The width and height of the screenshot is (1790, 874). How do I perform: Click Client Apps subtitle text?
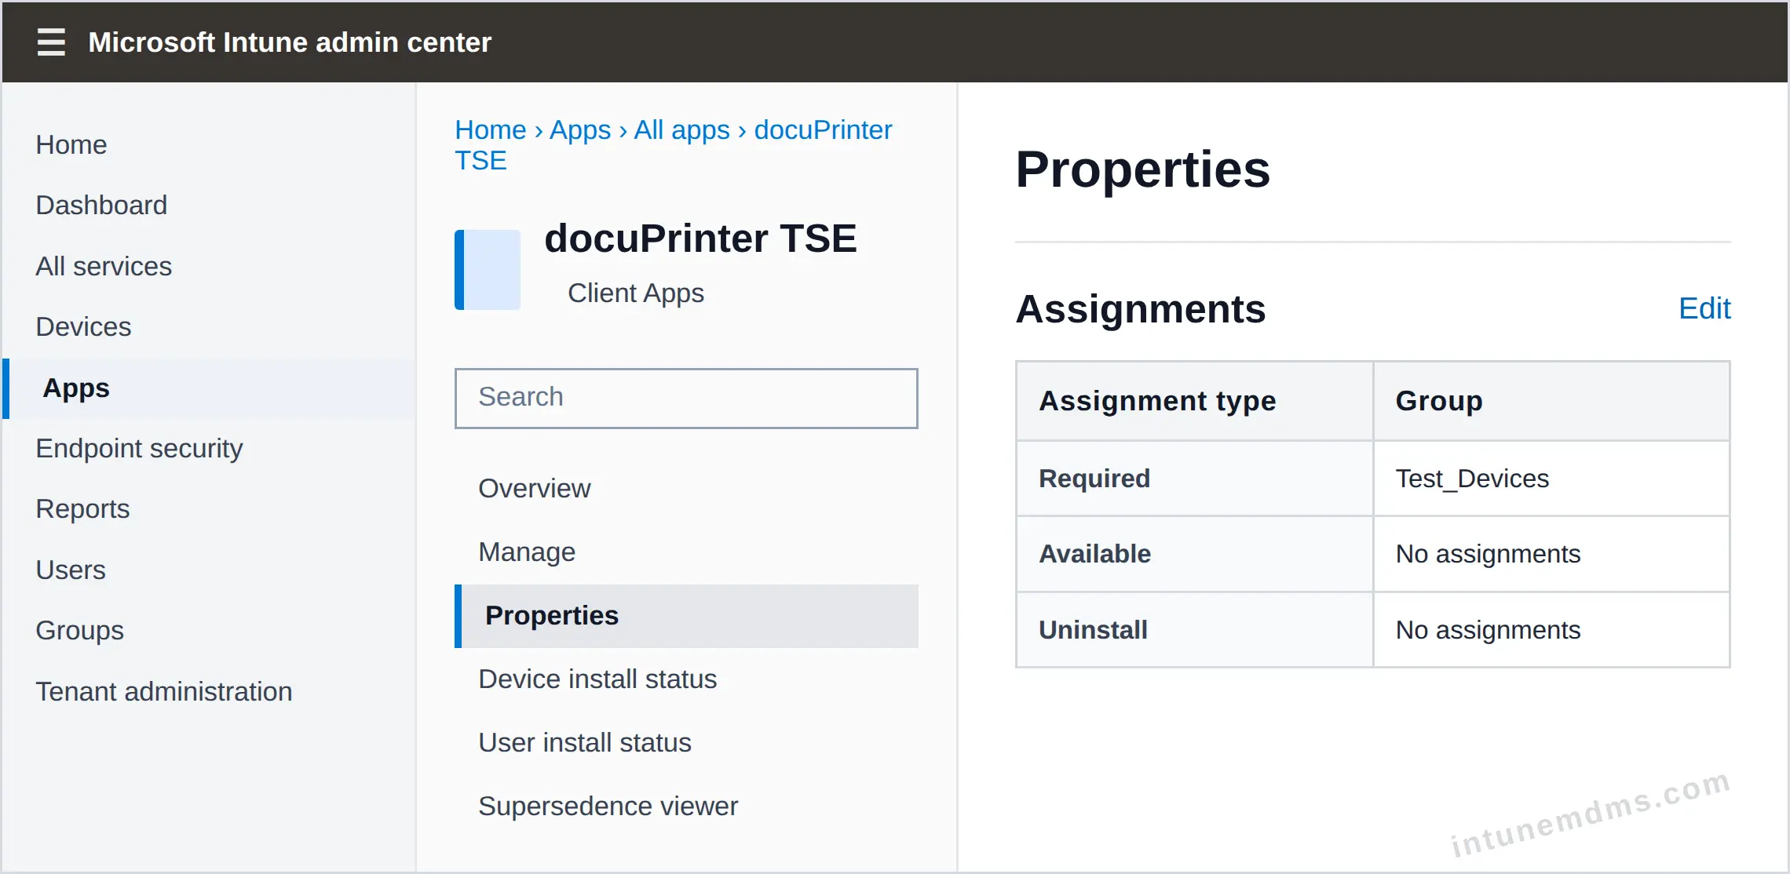click(636, 293)
